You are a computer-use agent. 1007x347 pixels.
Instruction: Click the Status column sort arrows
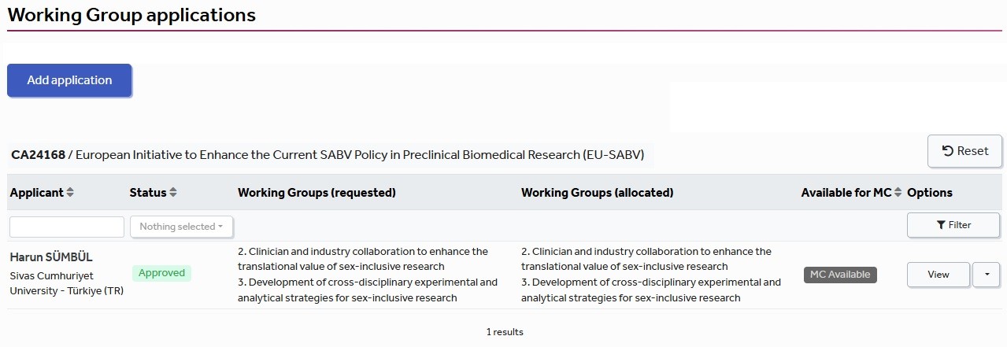(x=173, y=193)
